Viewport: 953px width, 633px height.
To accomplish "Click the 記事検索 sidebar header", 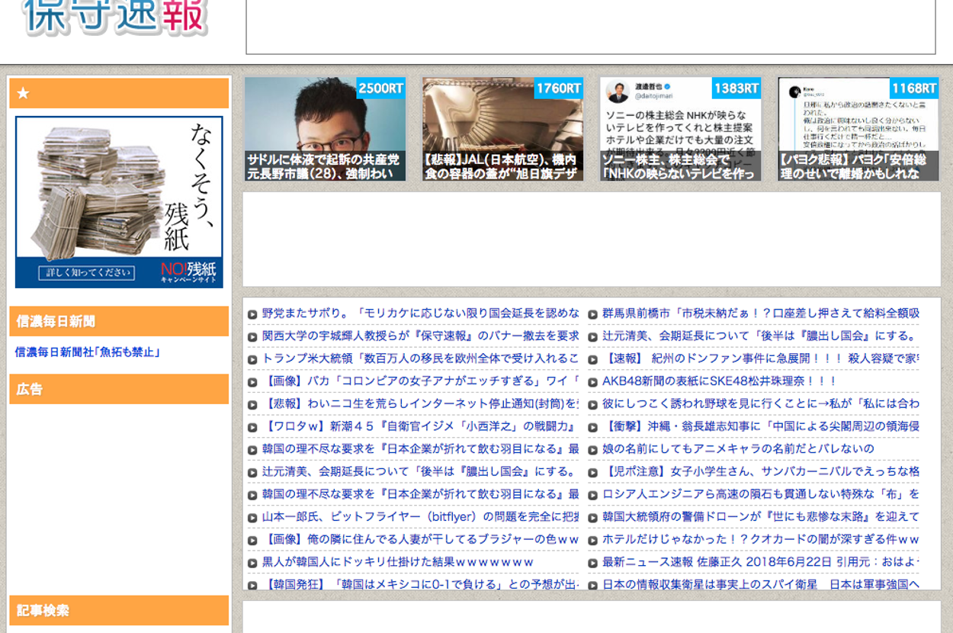I will pos(119,611).
